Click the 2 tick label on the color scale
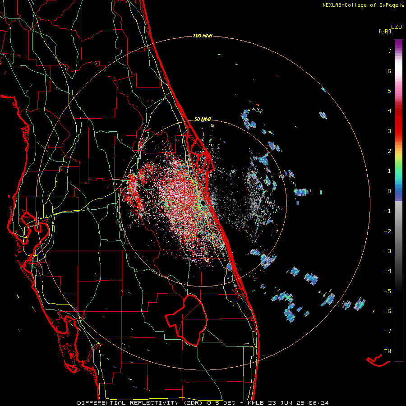 pos(389,151)
